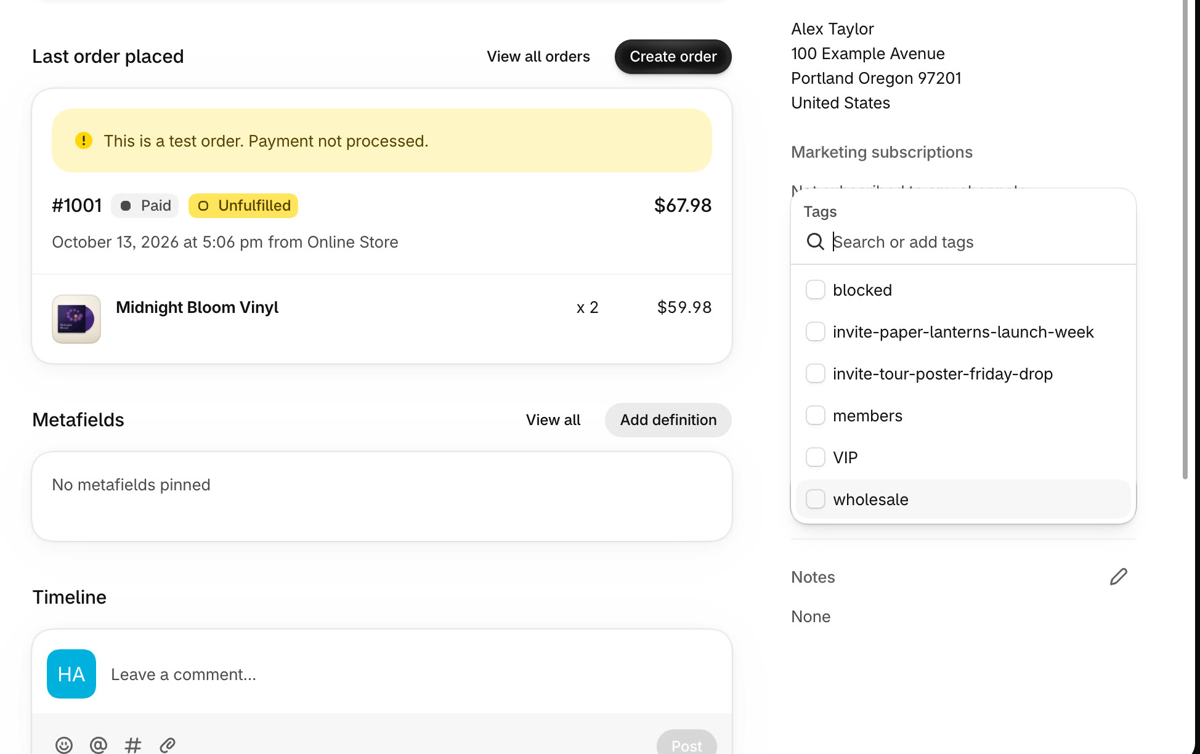Viewport: 1200px width, 754px height.
Task: Click the order date October 13, 2026 text
Action: [x=225, y=242]
